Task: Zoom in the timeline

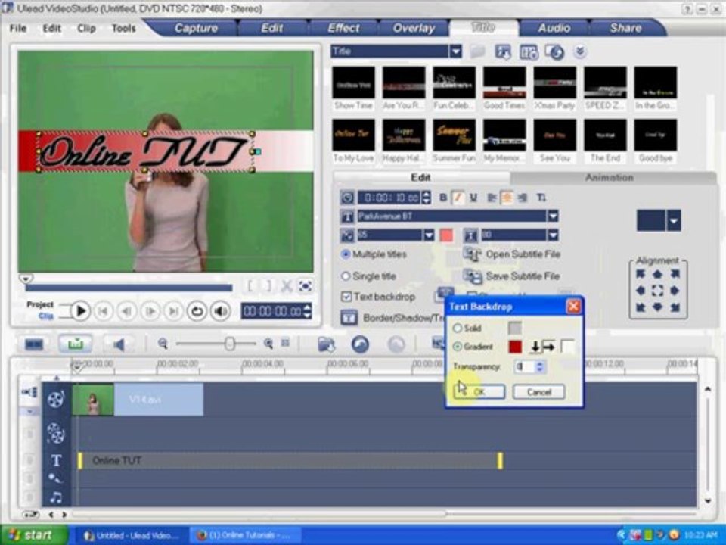Action: coord(268,344)
